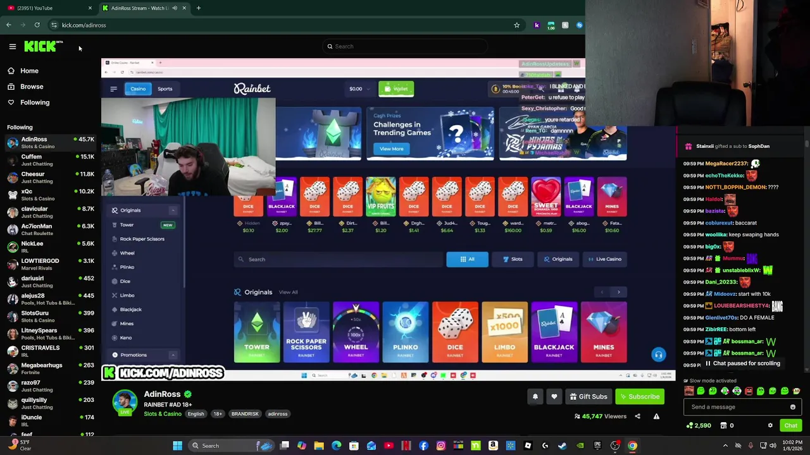Select Slots filter tab in Rainbet stream
Viewport: 810px width, 455px height.
click(513, 259)
